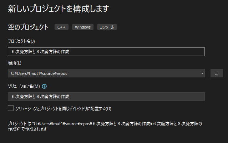Image resolution: width=228 pixels, height=143 pixels.
Task: Click the info icon beside ソリューション名
Action: 45,86
